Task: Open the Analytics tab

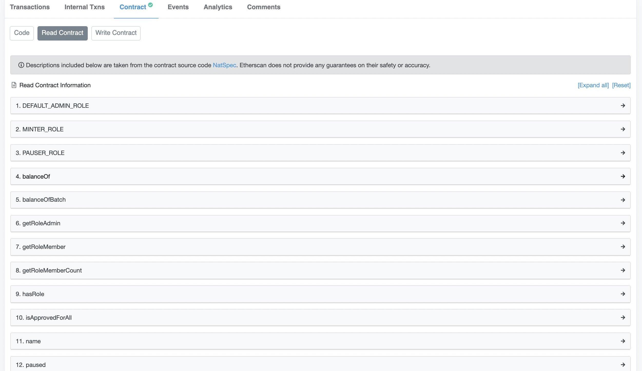Action: pos(218,7)
